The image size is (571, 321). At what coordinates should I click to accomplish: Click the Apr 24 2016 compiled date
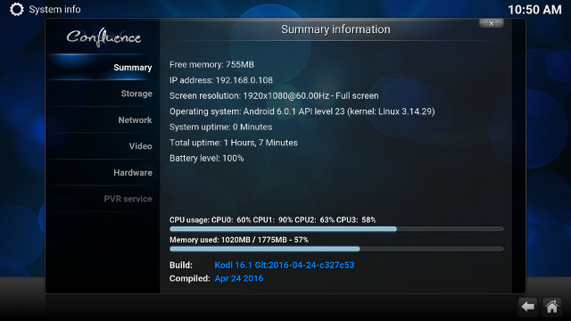tap(239, 278)
